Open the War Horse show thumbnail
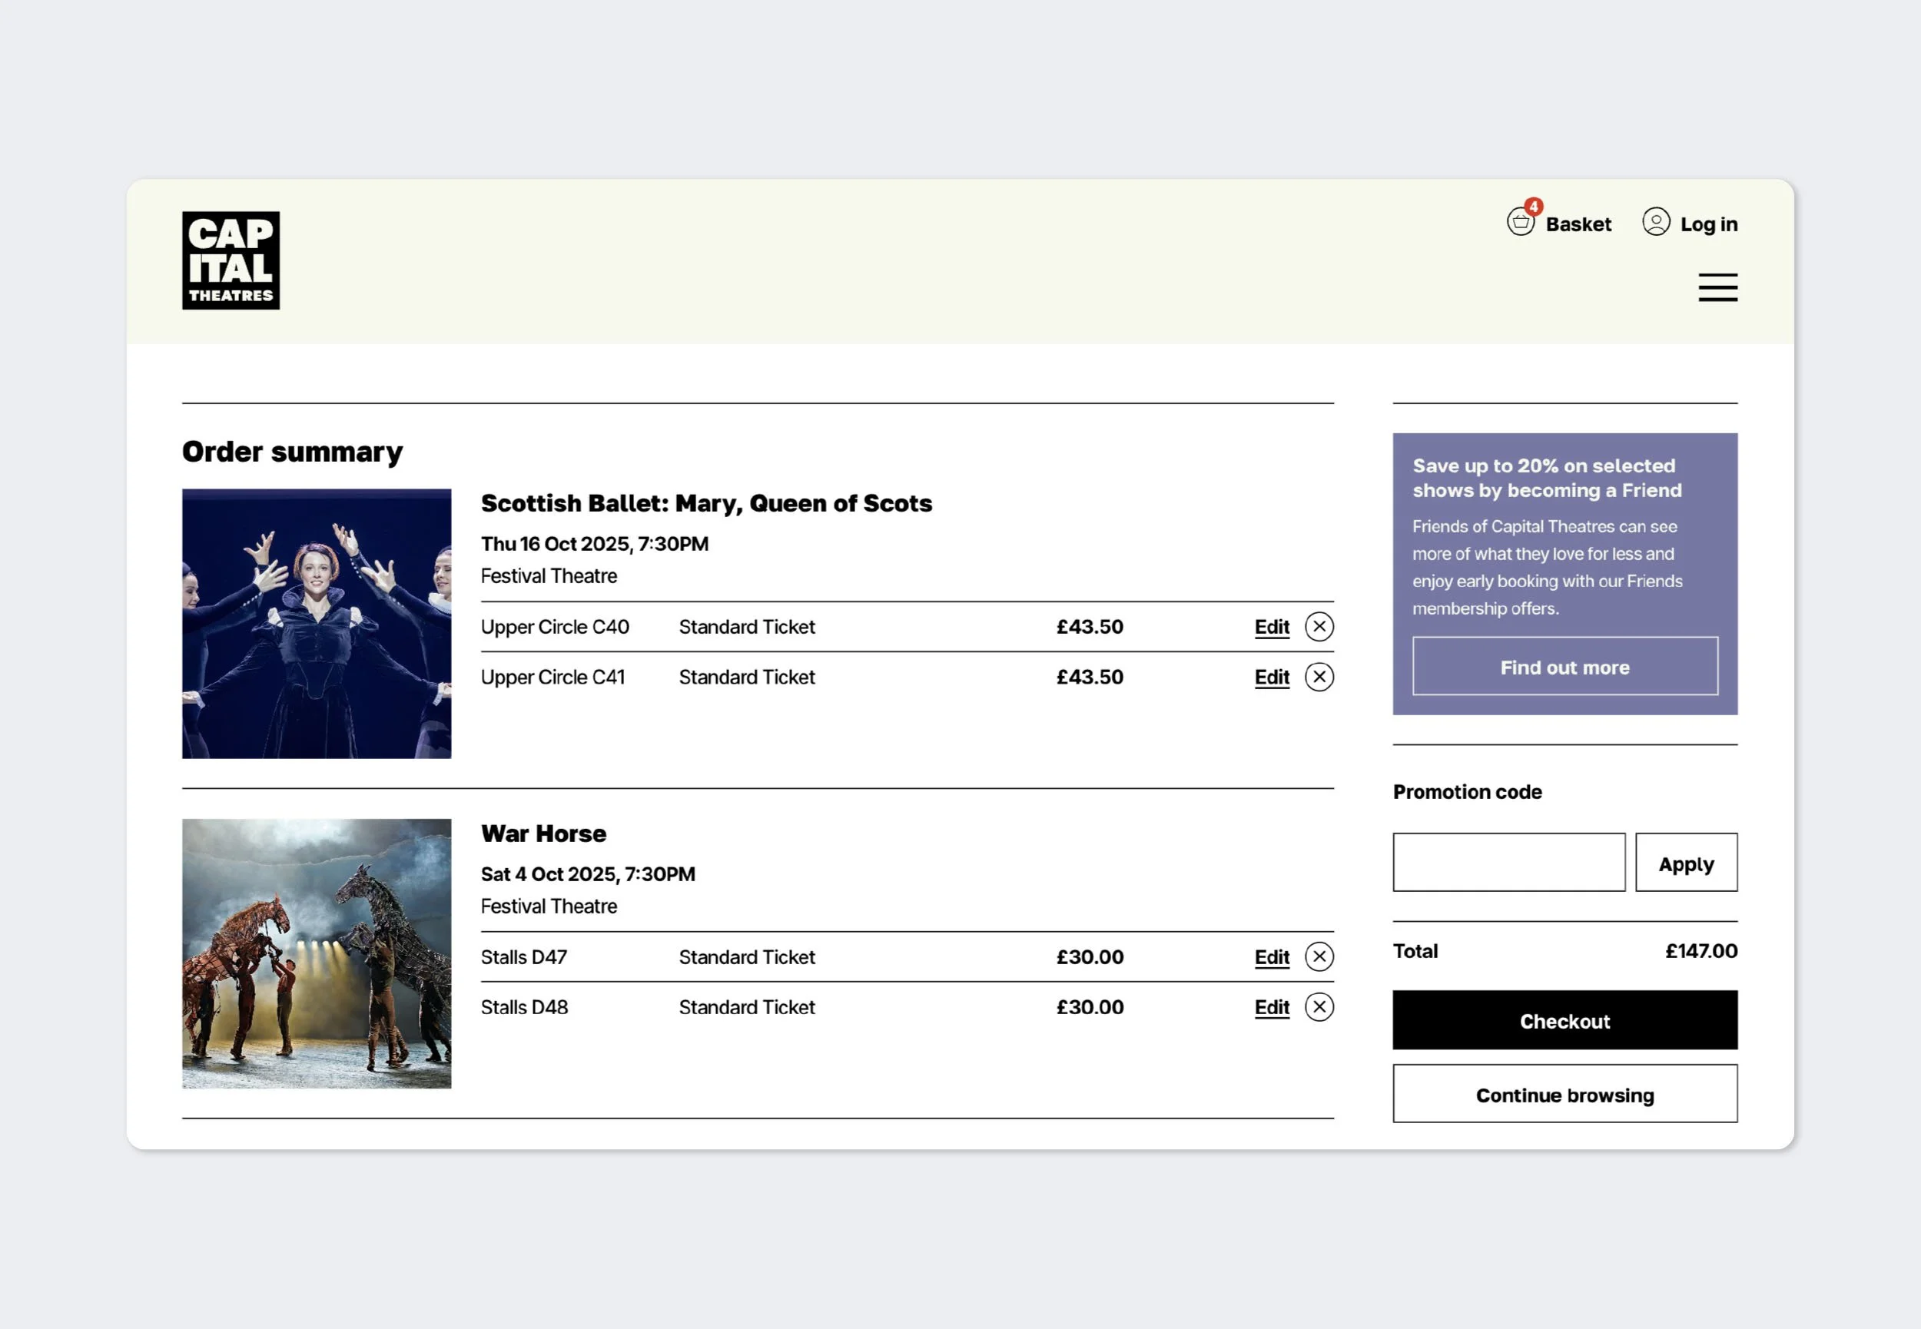1921x1329 pixels. click(317, 953)
